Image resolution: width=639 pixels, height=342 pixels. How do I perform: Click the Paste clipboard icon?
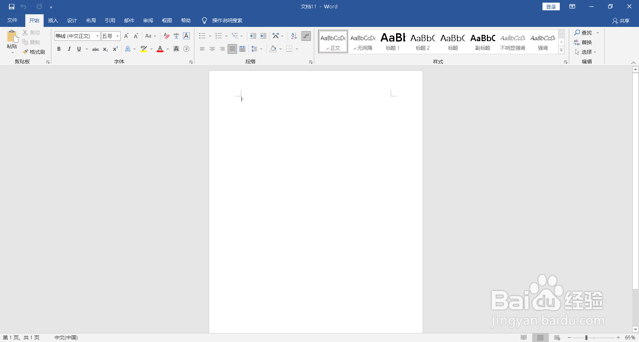[12, 36]
